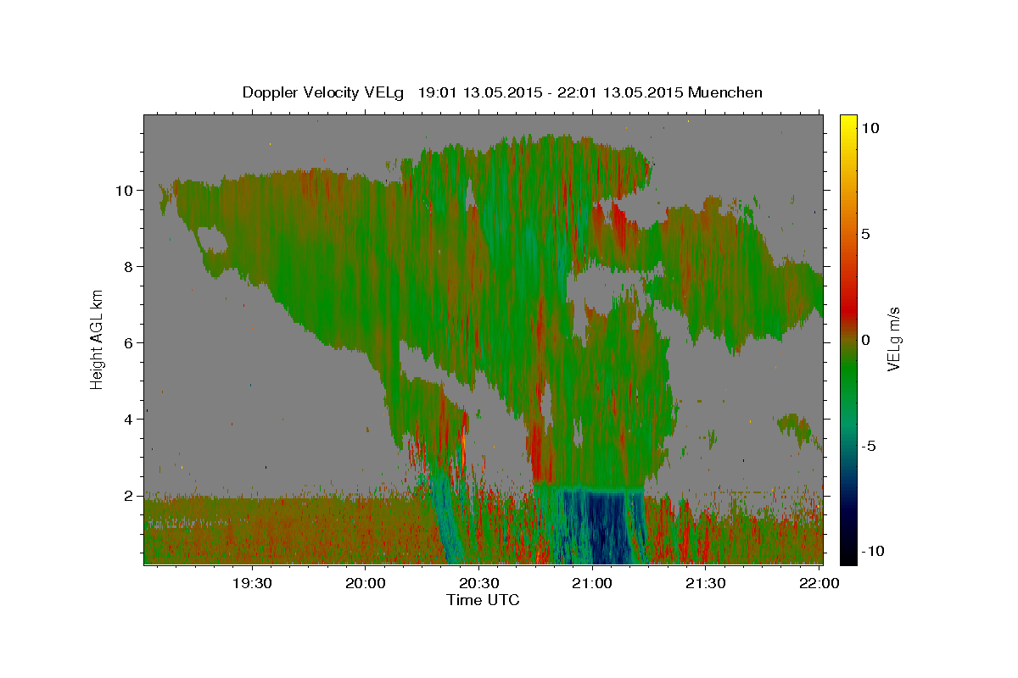Viewport: 1018px width, 678px height.
Task: Click the height tick label 10
Action: [x=124, y=191]
